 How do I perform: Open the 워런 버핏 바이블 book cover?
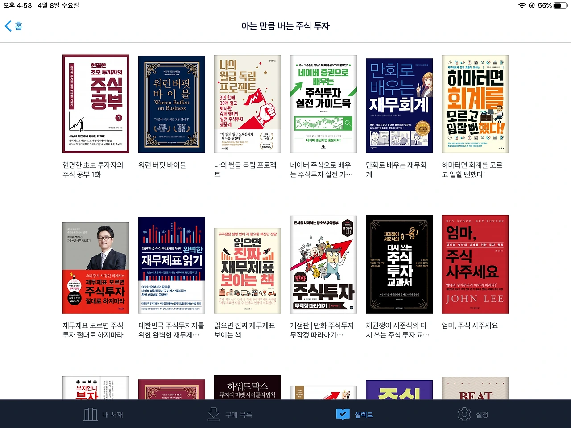pyautogui.click(x=172, y=104)
